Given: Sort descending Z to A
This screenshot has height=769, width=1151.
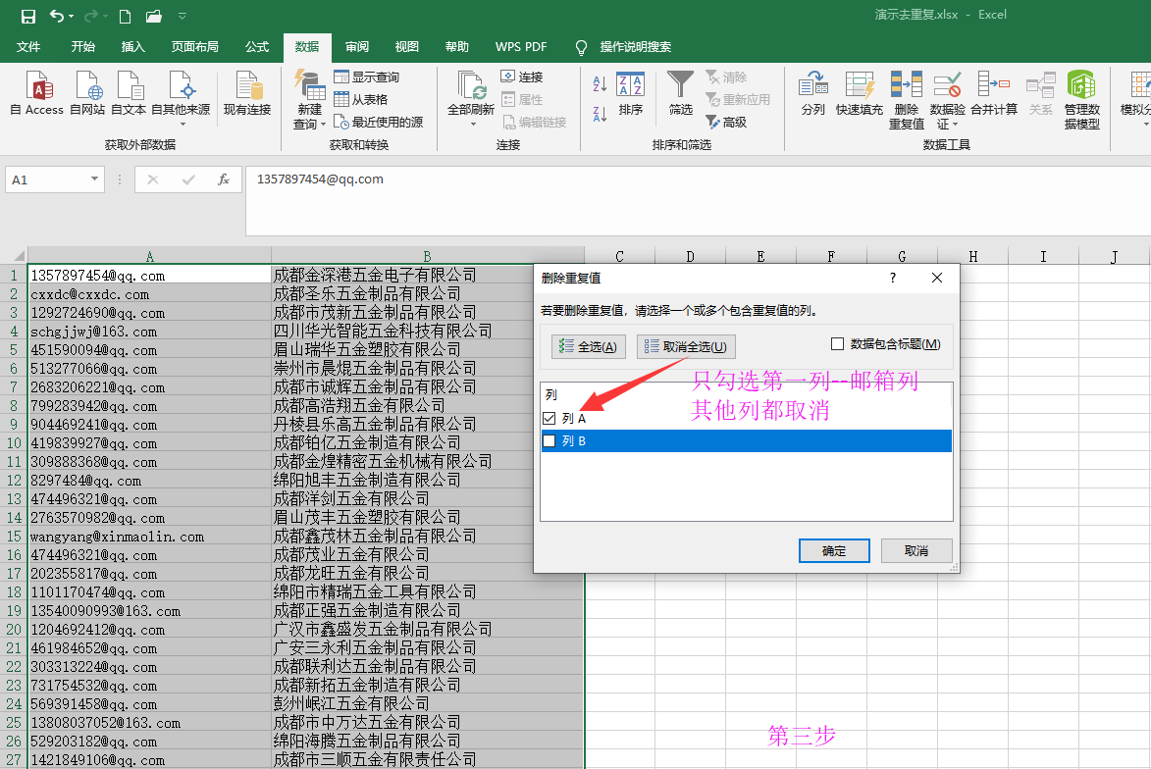Looking at the screenshot, I should point(600,114).
